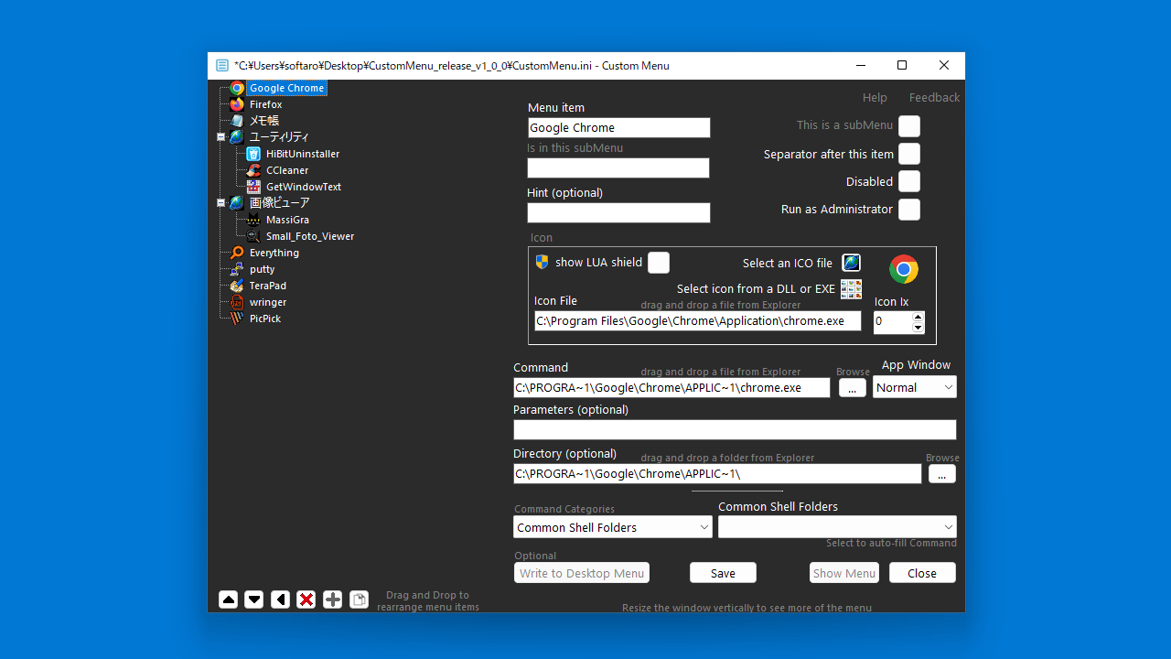Screen dimensions: 1171x659
Task: Select the CCleaner tree item
Action: coord(287,170)
